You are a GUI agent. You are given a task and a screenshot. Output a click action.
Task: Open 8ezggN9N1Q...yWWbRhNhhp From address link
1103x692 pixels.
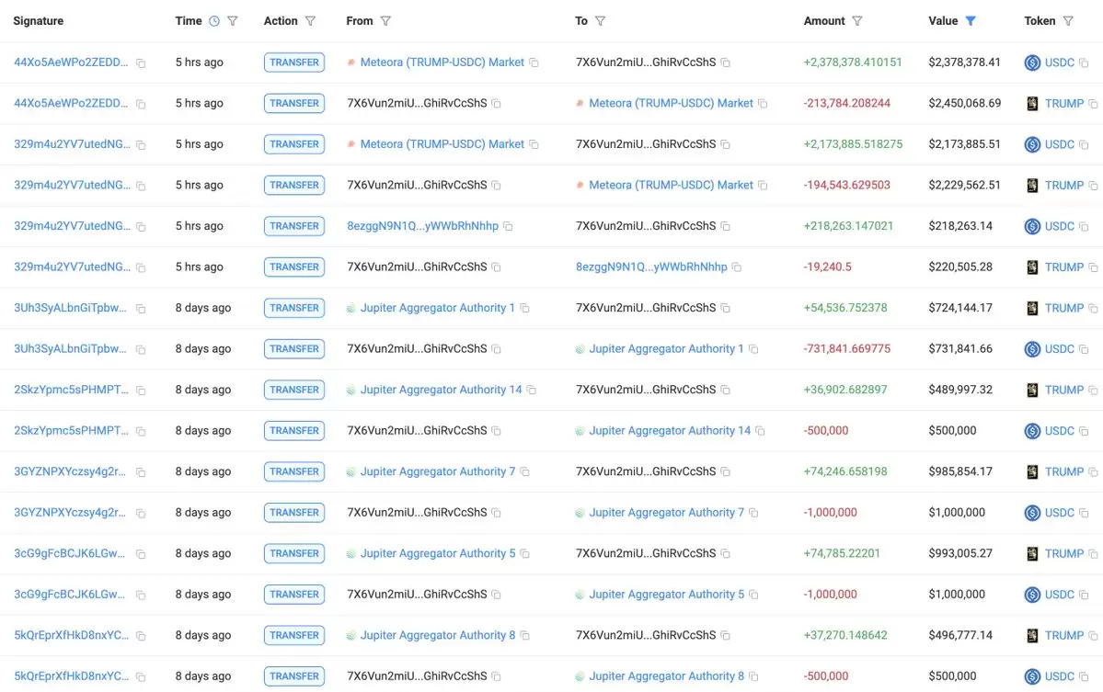pyautogui.click(x=422, y=225)
